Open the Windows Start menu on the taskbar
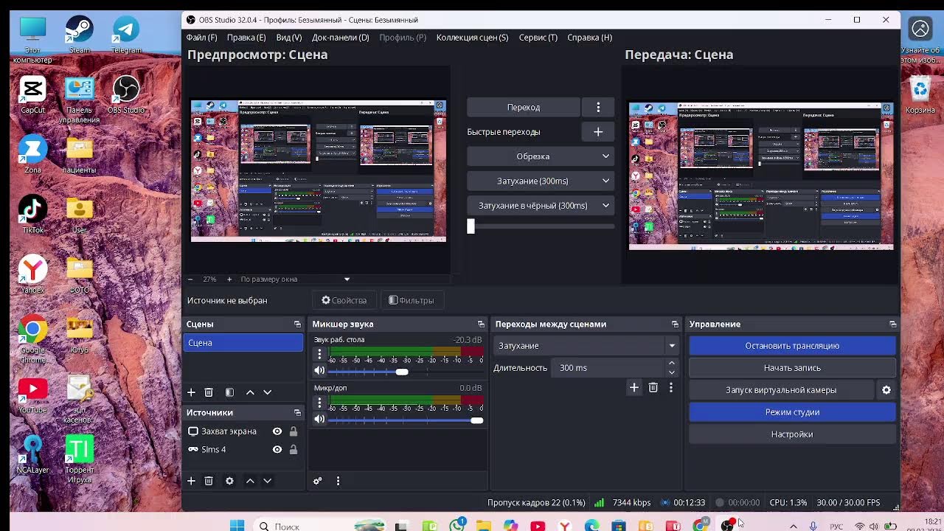 click(237, 526)
